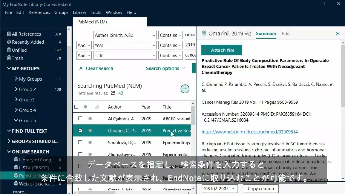Click the paperclip attachment column icon

pos(97,107)
